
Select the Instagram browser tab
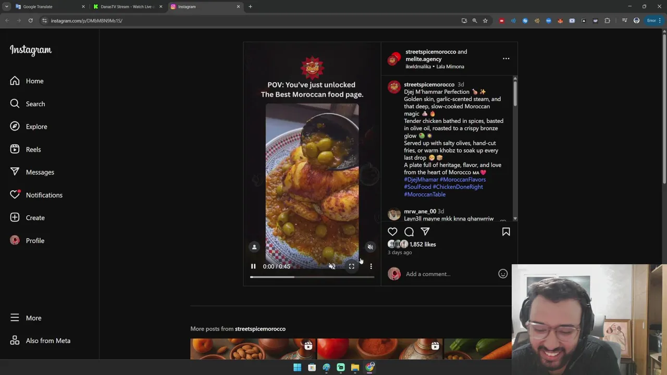pos(205,7)
